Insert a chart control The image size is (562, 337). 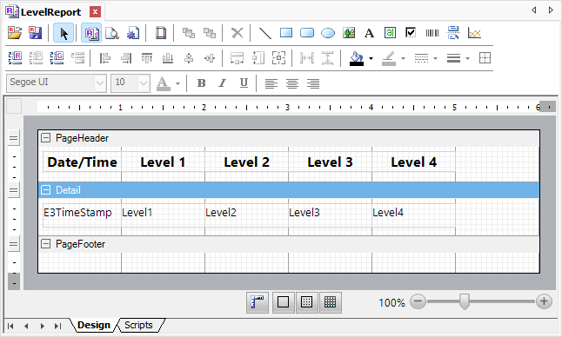tap(474, 33)
